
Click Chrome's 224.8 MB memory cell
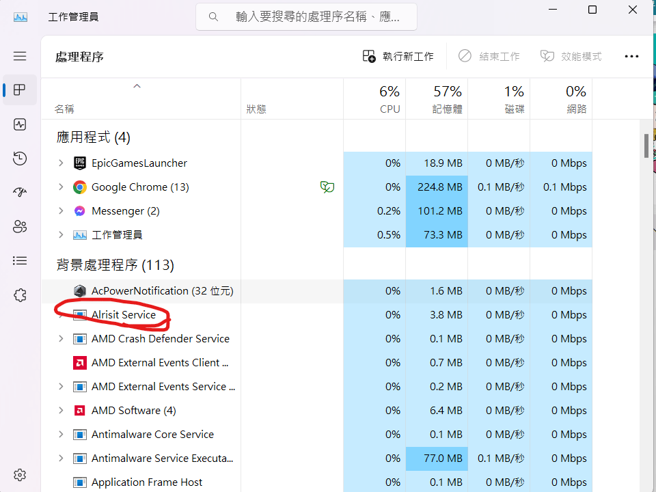pos(437,187)
